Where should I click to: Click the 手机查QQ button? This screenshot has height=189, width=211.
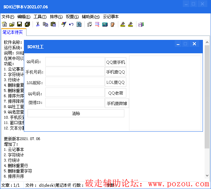116,72
